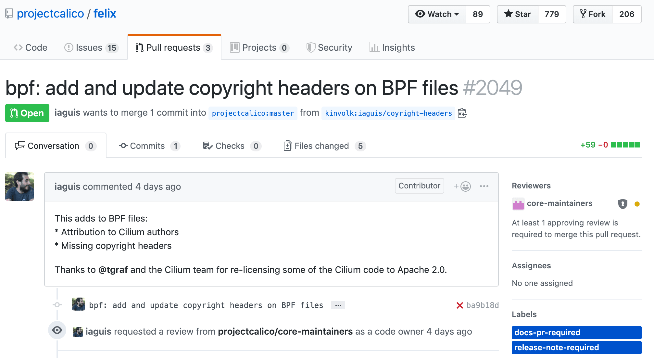Click the Issues tab exclamation icon
The width and height of the screenshot is (654, 358).
pyautogui.click(x=69, y=48)
